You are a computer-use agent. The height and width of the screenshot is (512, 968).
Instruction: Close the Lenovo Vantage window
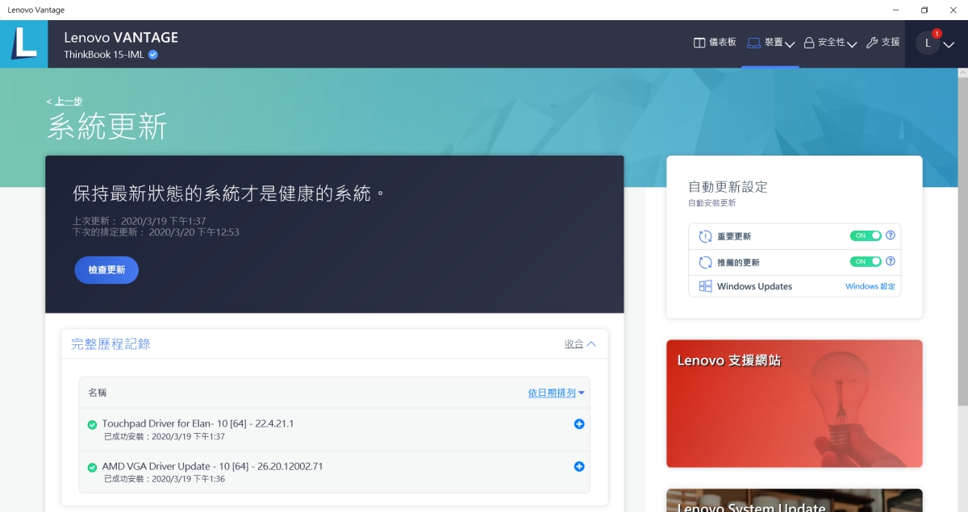(953, 10)
